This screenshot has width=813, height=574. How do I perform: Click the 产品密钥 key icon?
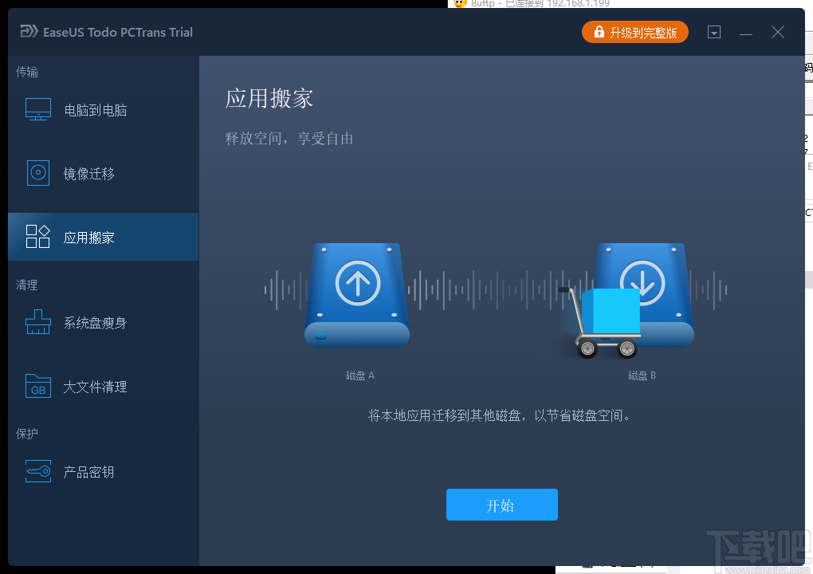(x=37, y=472)
